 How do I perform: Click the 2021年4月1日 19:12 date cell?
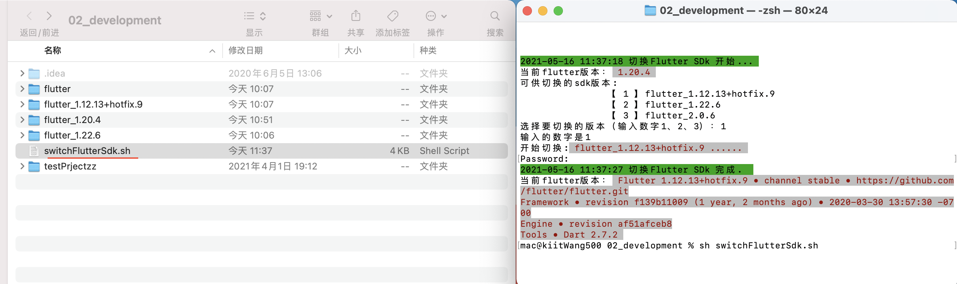click(x=273, y=166)
